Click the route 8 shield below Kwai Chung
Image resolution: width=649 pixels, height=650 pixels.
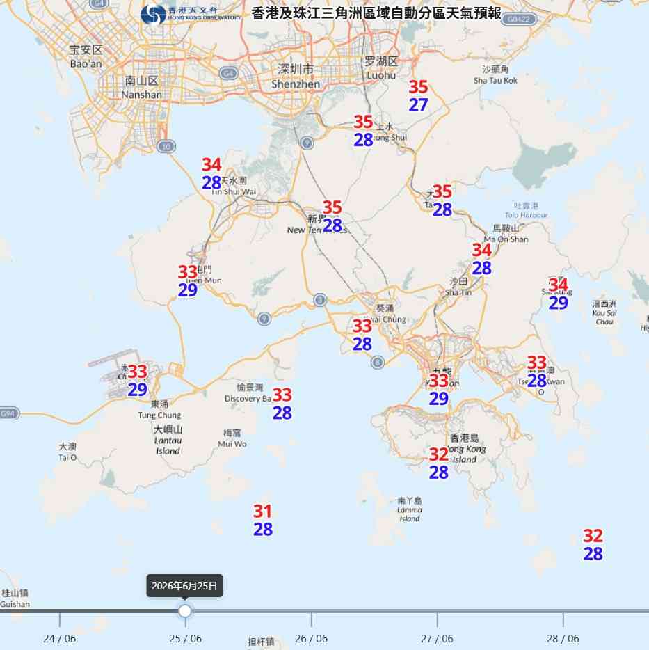[x=377, y=363]
